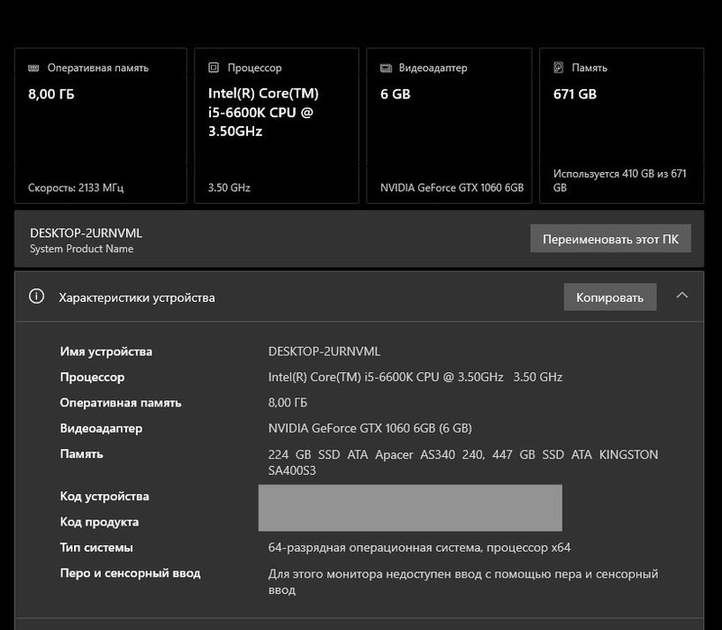Click the RAM icon beside Оперативная память
This screenshot has height=630, width=722.
click(x=33, y=68)
